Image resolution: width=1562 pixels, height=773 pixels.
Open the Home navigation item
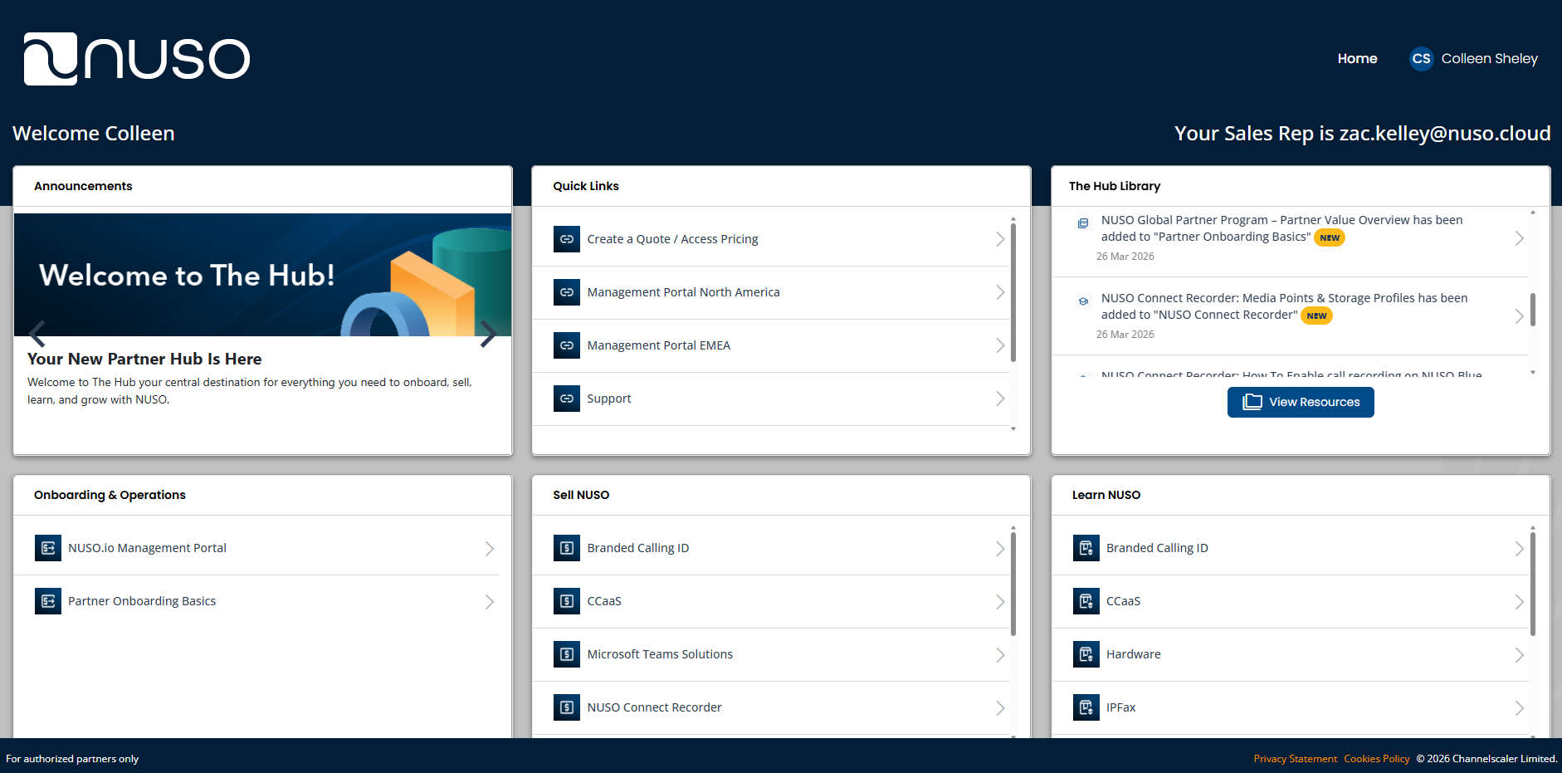coord(1357,59)
